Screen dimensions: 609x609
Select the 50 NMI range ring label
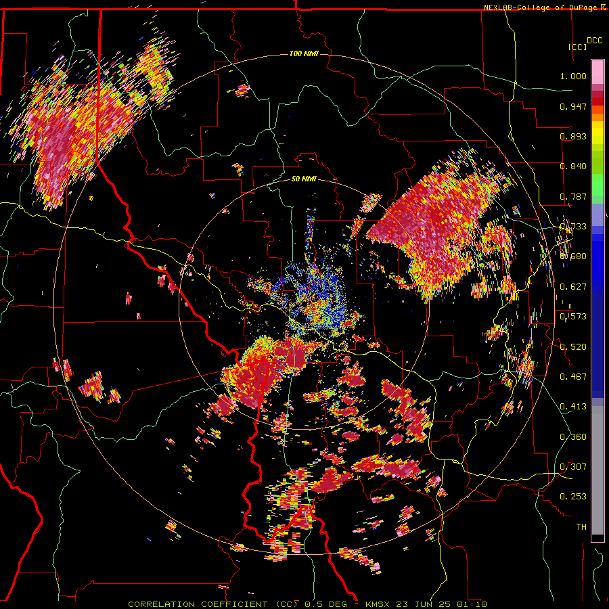(304, 179)
